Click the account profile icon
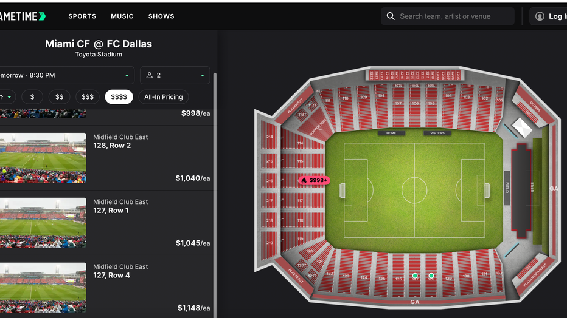This screenshot has height=318, width=567. [540, 16]
